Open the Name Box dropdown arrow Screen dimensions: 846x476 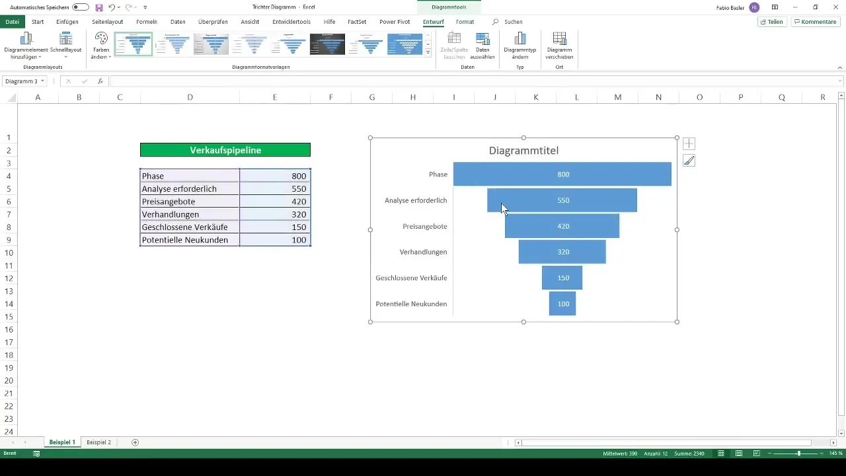coord(43,81)
